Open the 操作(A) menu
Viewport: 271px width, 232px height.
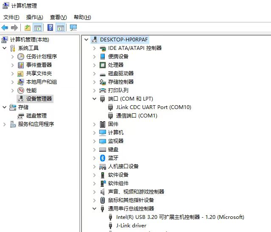[35, 17]
